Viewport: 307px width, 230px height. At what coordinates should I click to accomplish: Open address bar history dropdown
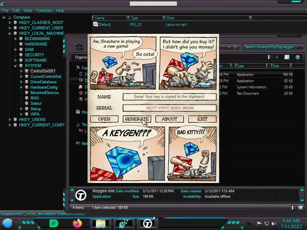(x=229, y=47)
